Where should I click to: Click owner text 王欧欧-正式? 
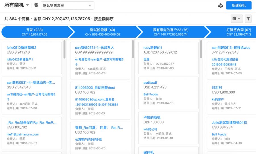tap(233, 69)
